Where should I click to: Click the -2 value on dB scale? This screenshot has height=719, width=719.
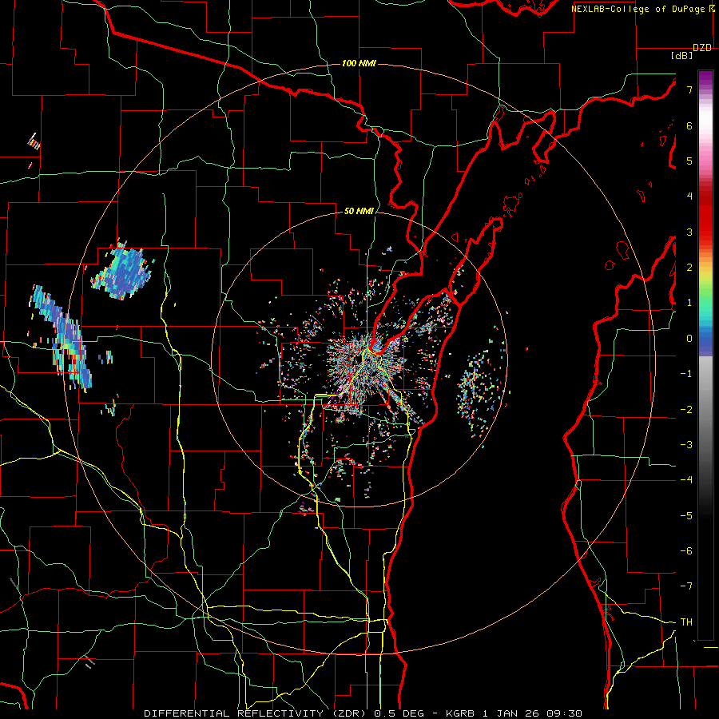[x=686, y=410]
